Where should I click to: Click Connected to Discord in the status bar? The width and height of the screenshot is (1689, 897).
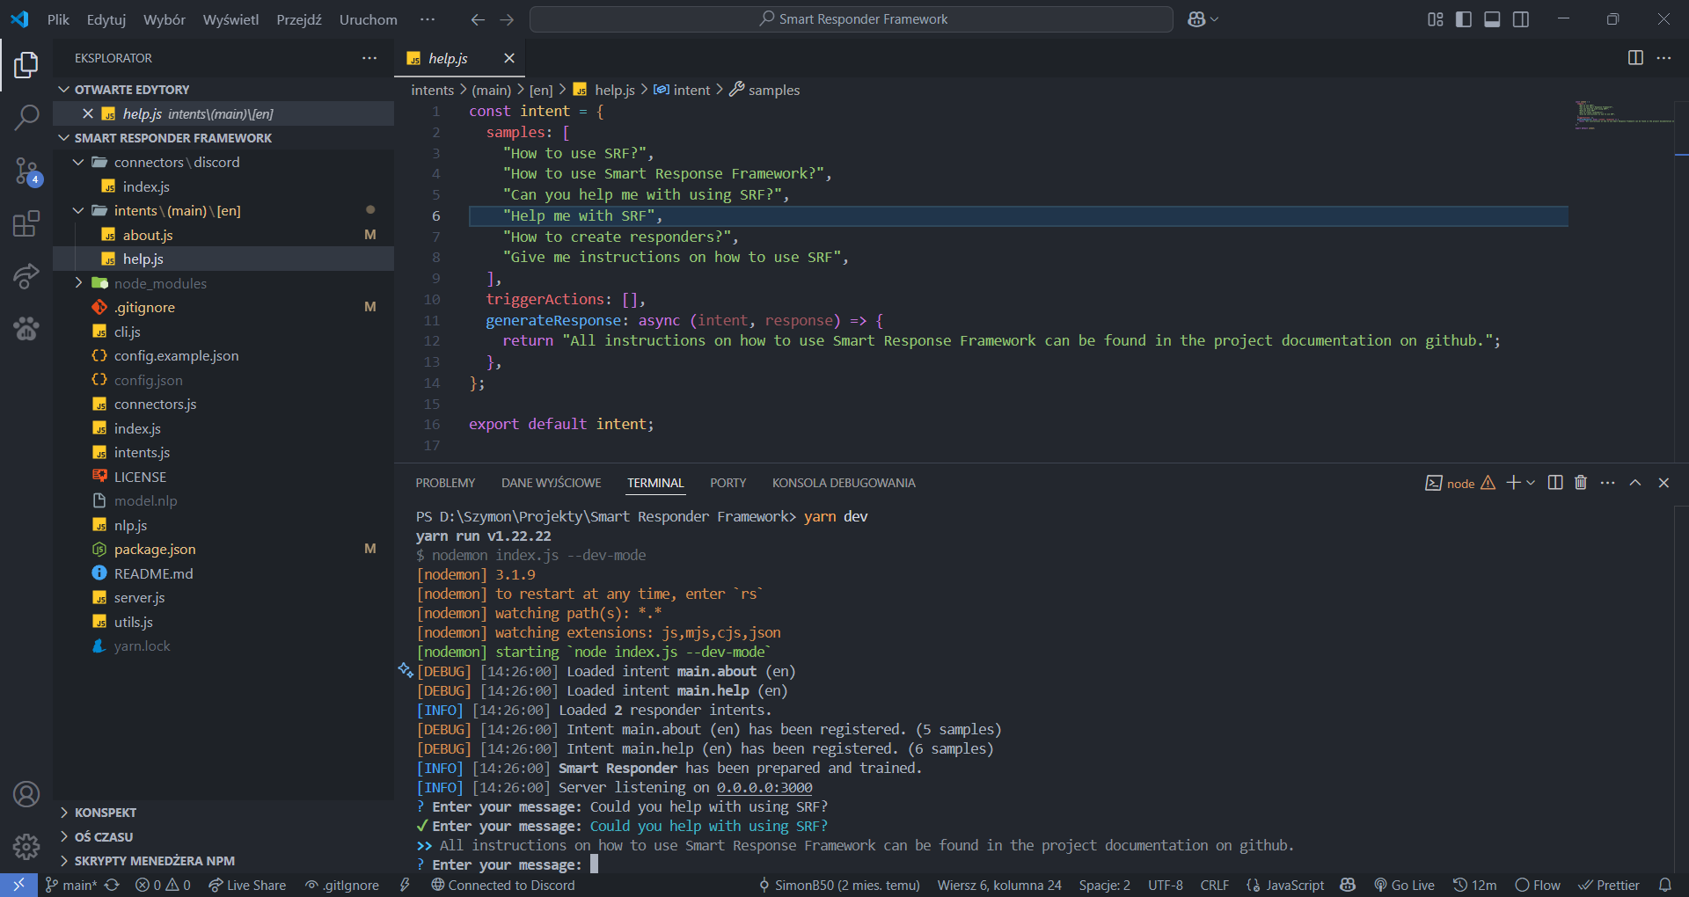(x=502, y=885)
